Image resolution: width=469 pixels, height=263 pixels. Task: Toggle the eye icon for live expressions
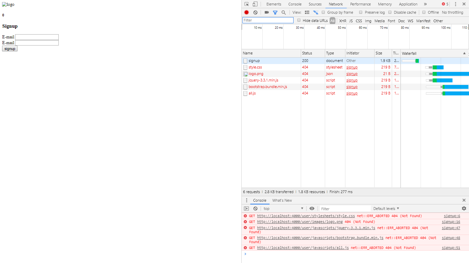coord(312,208)
